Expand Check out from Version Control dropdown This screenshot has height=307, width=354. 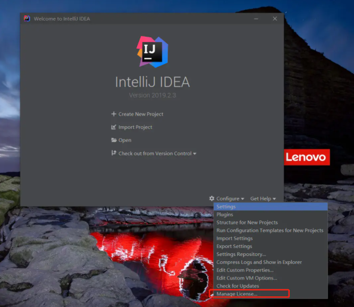pyautogui.click(x=157, y=153)
